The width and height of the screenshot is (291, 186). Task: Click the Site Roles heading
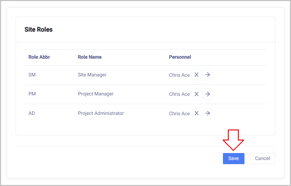pos(39,29)
